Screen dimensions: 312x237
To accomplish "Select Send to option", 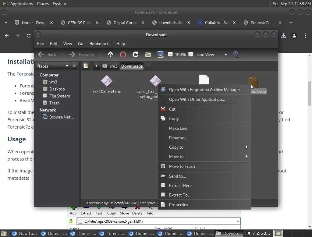I will coord(204,176).
